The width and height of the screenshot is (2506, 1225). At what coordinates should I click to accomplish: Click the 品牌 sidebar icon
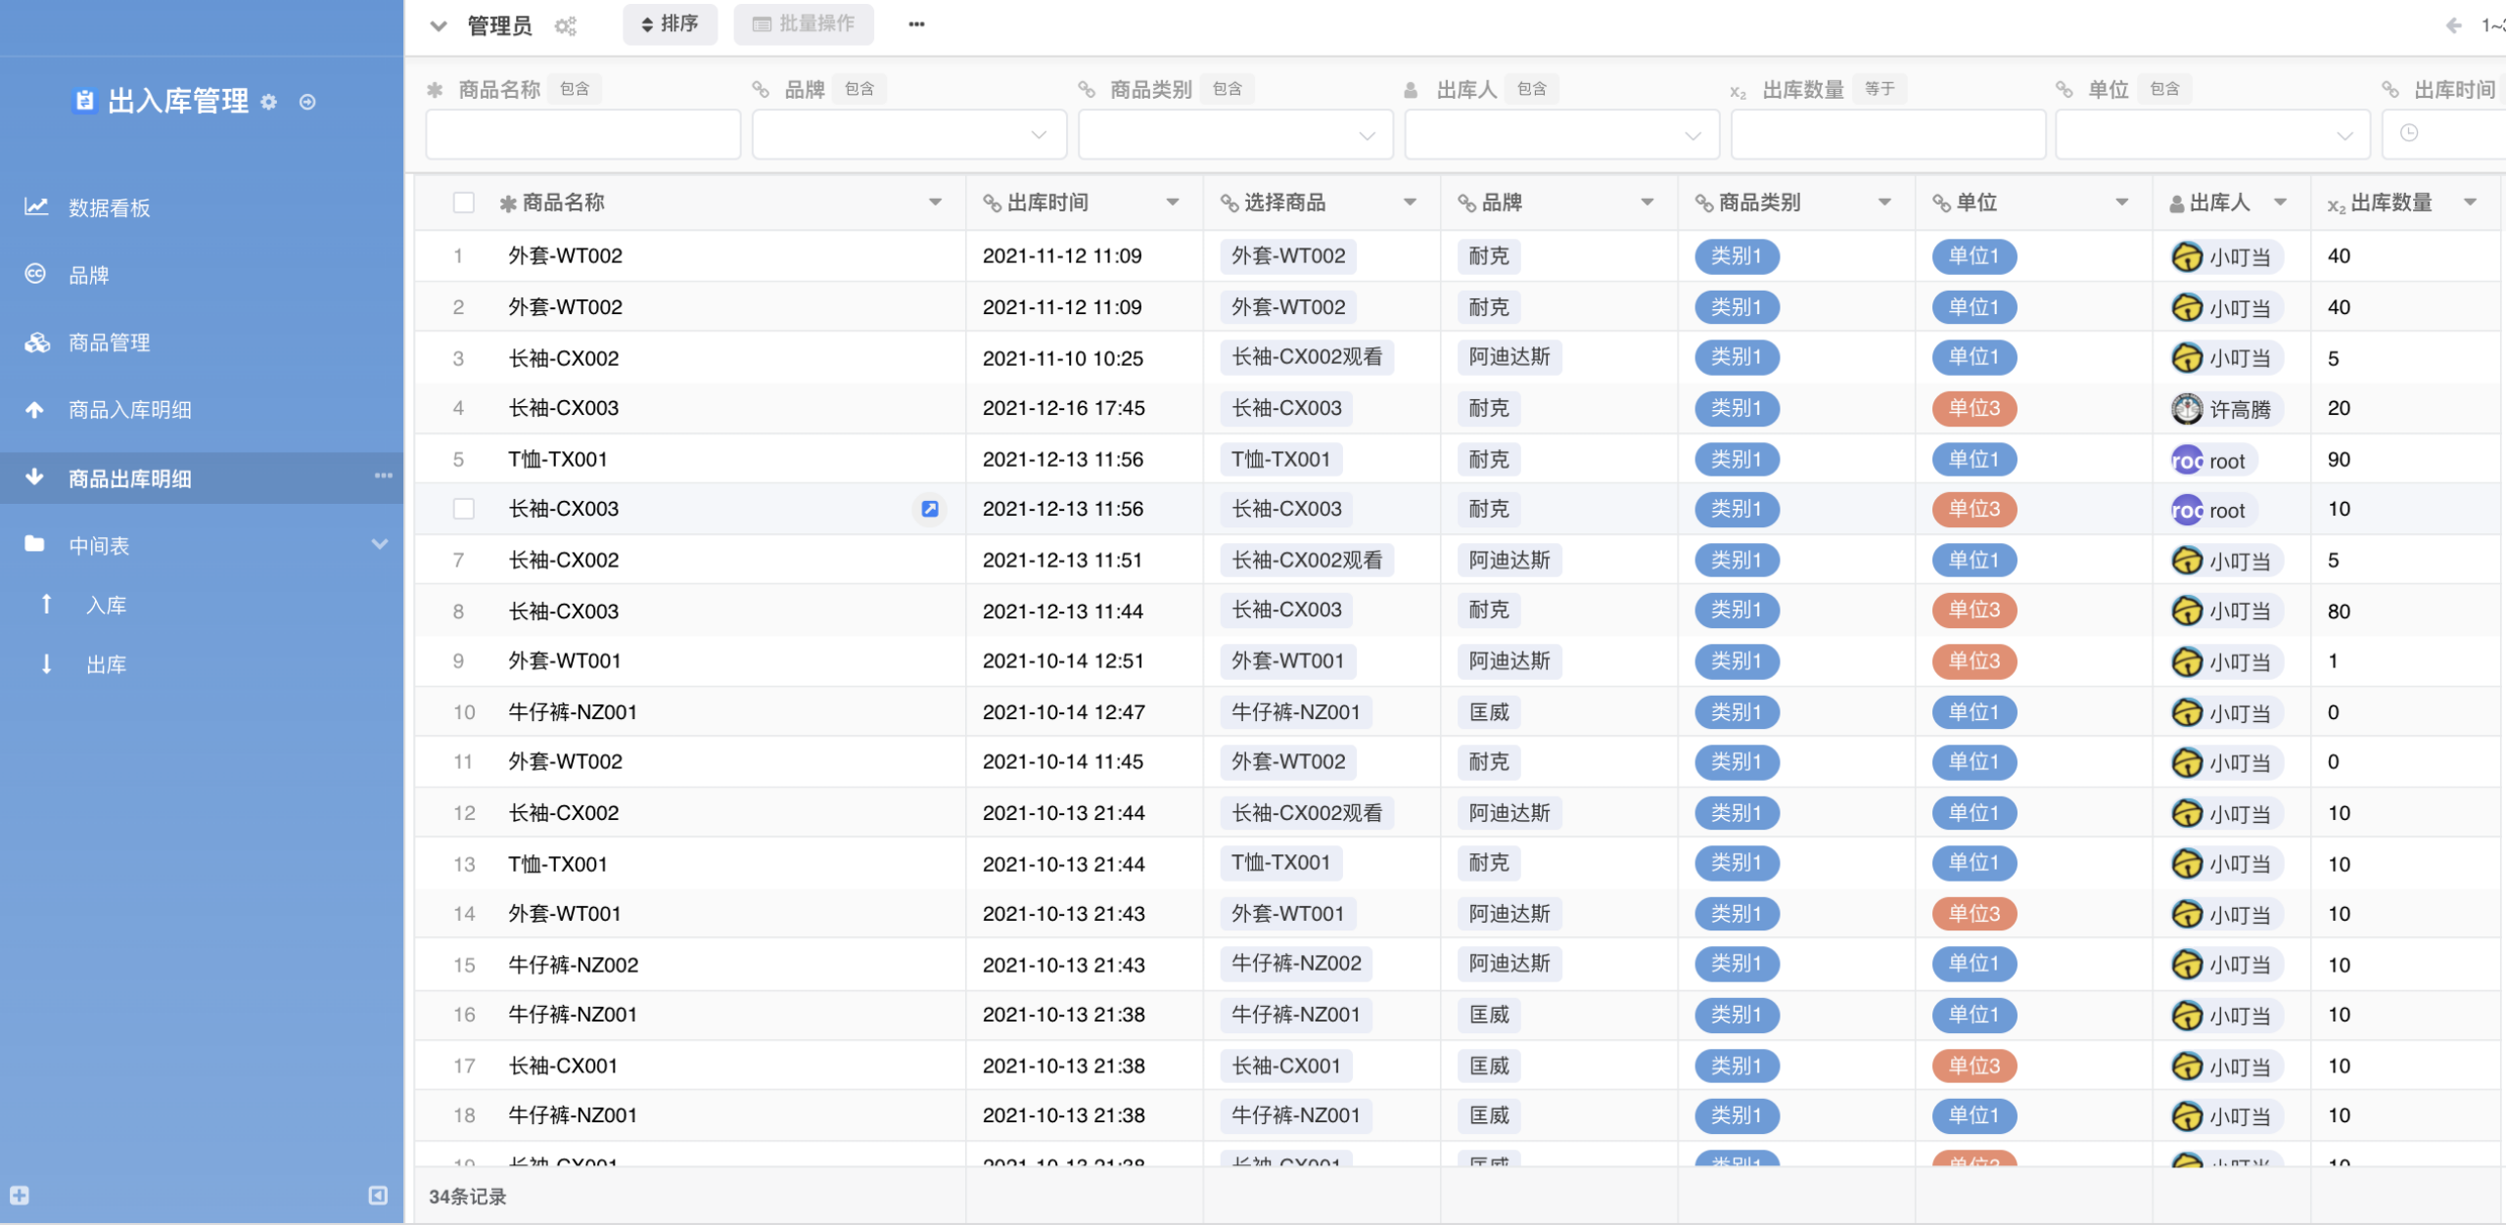pyautogui.click(x=35, y=274)
